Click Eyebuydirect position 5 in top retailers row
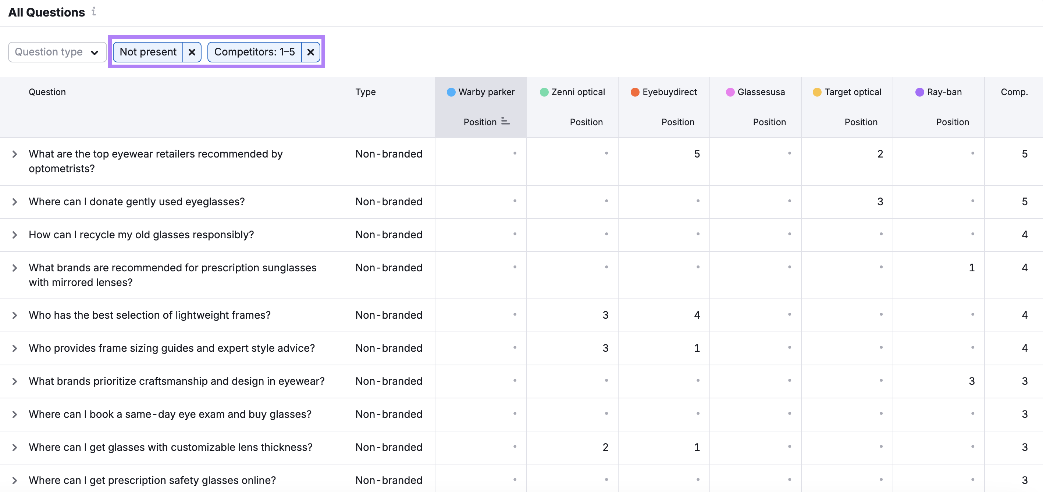Screen dimensions: 1043x492 [697, 154]
